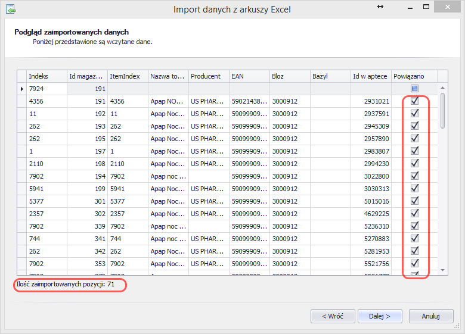Click the row indicator arrow beside 7924
Viewport: 465px width, 334px height.
[21, 89]
